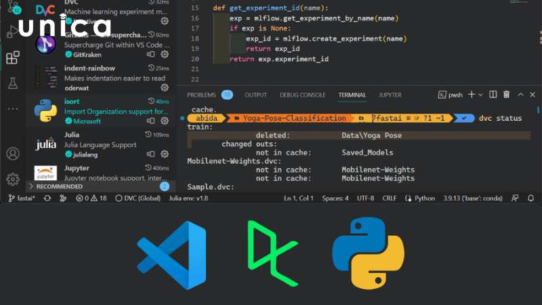Switch to the TERMINAL tab
This screenshot has width=542, height=305.
tap(352, 95)
